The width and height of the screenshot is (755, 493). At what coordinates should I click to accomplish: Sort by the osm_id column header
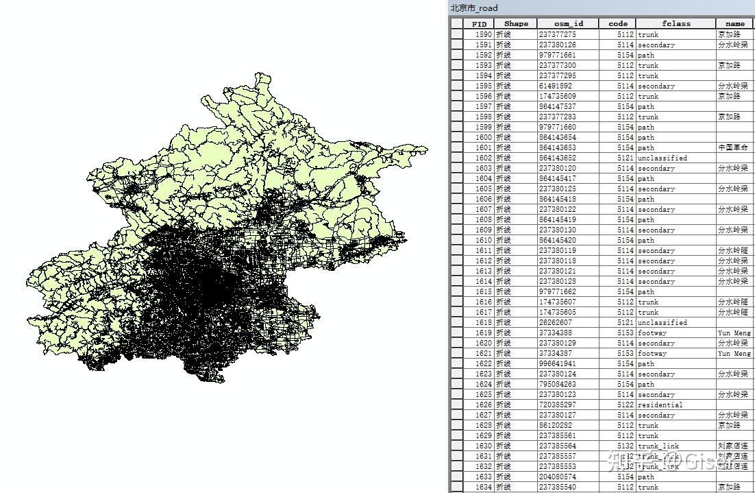click(x=568, y=23)
